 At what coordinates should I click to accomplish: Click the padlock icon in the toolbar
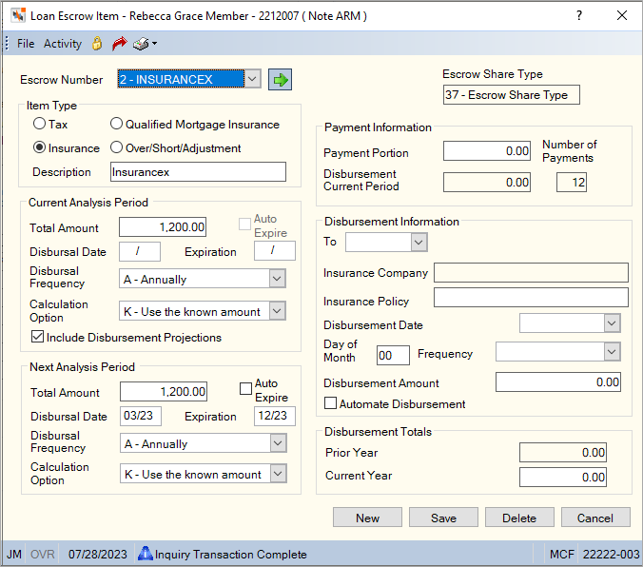pos(97,43)
